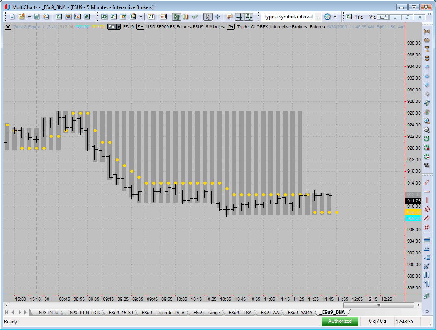Click the Save diskette icon
436x330 pixels.
tap(37, 17)
